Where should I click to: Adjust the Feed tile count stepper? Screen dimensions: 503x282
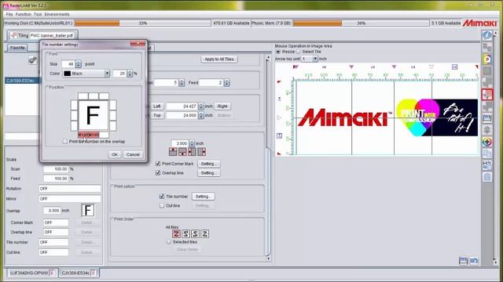click(x=227, y=83)
